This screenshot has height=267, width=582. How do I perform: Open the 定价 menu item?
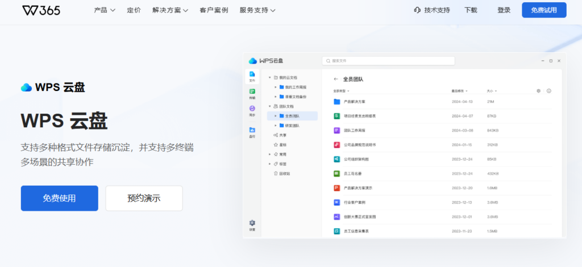pos(134,10)
